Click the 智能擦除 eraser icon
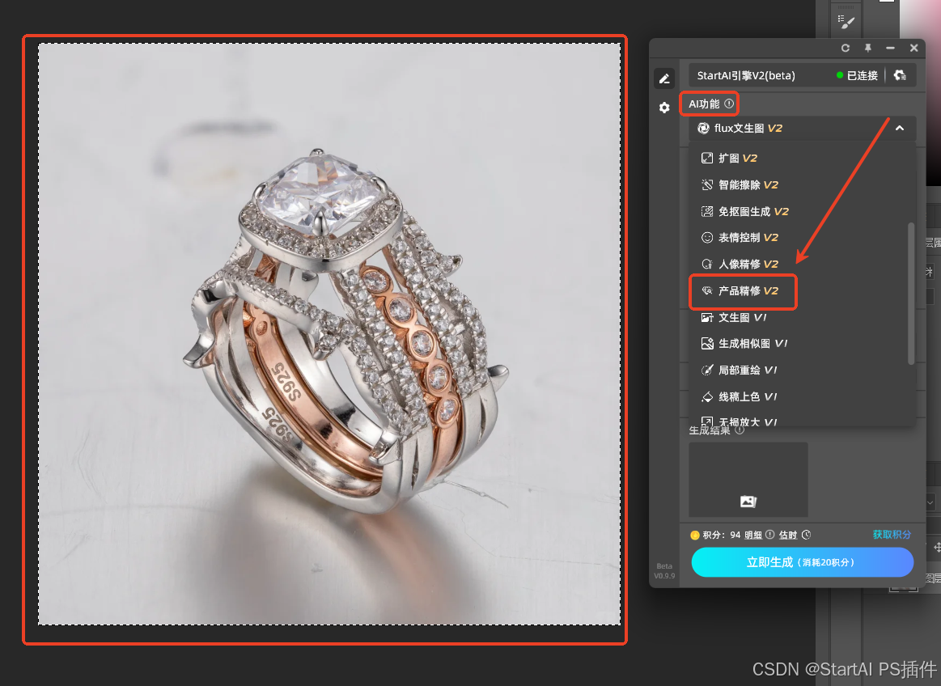941x686 pixels. click(707, 185)
